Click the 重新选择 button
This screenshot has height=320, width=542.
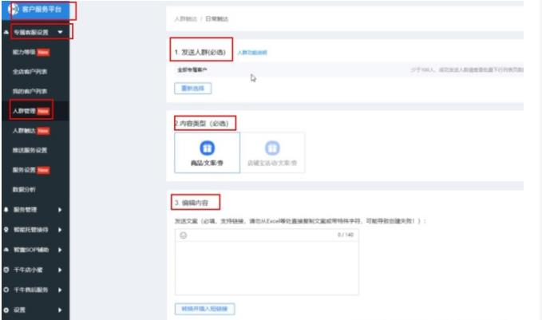[x=193, y=88]
